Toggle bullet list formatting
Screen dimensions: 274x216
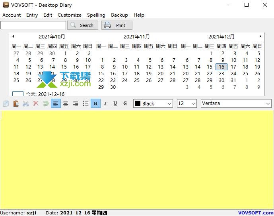(86, 103)
